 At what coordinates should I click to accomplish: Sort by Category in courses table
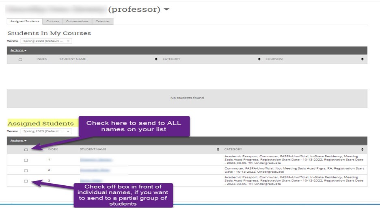(259, 59)
